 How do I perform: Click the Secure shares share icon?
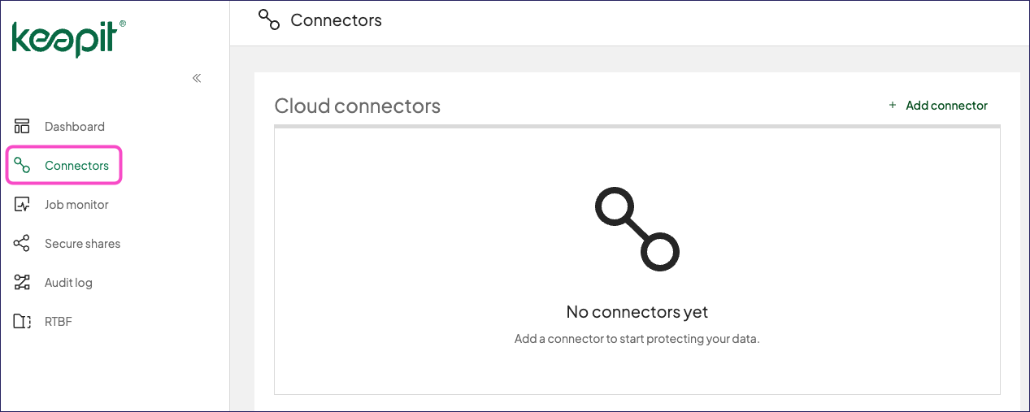click(x=22, y=244)
